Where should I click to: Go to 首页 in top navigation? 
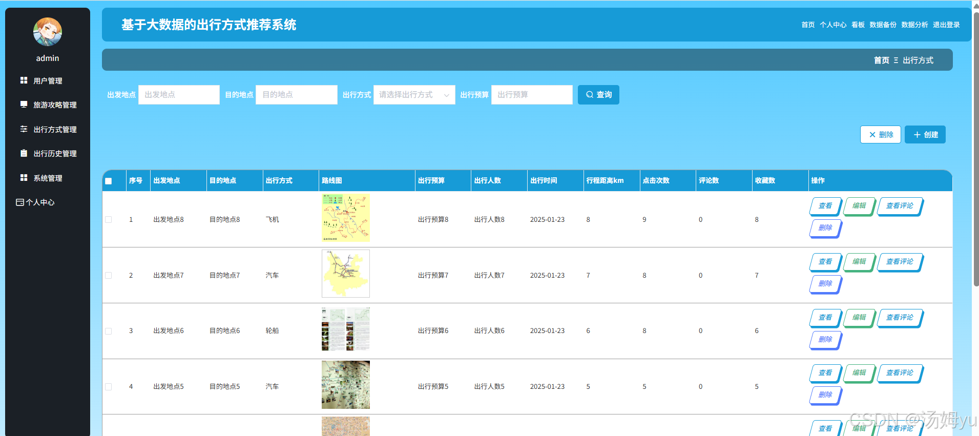pyautogui.click(x=808, y=25)
